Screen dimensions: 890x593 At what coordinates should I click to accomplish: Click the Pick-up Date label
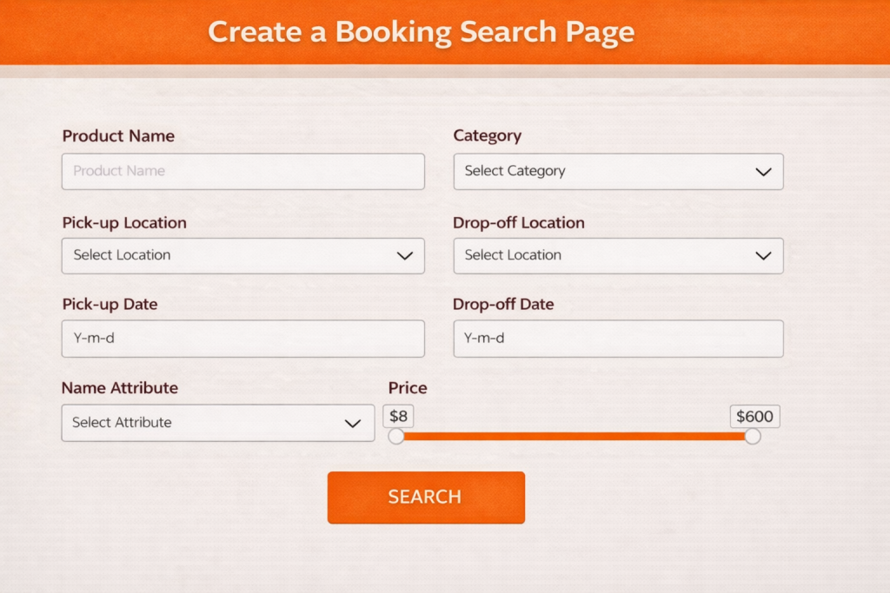pos(110,305)
